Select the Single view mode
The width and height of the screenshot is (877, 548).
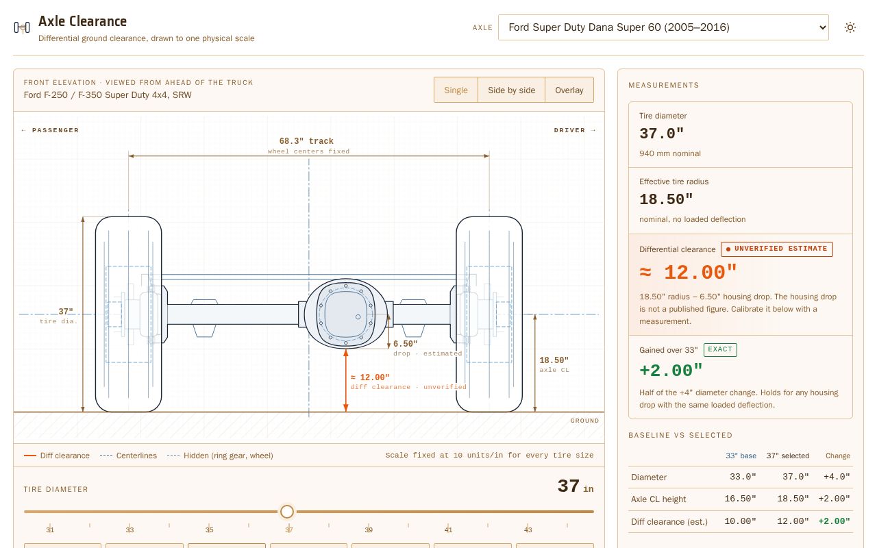point(456,90)
